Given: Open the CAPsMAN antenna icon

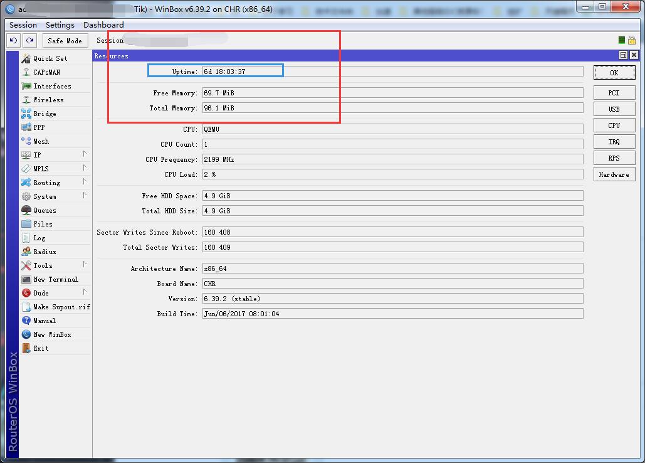Looking at the screenshot, I should (x=26, y=72).
